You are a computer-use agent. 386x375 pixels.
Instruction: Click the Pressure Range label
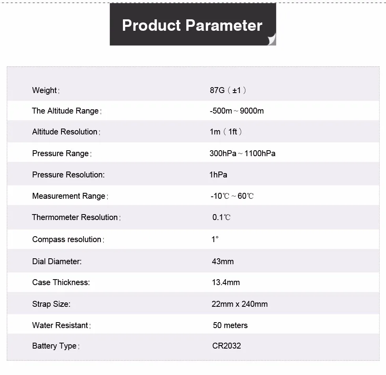pos(61,153)
